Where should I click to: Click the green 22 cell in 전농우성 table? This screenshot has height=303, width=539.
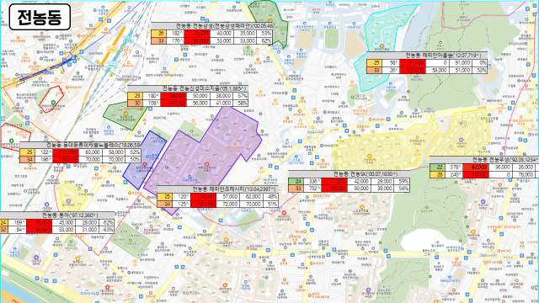tap(437, 167)
